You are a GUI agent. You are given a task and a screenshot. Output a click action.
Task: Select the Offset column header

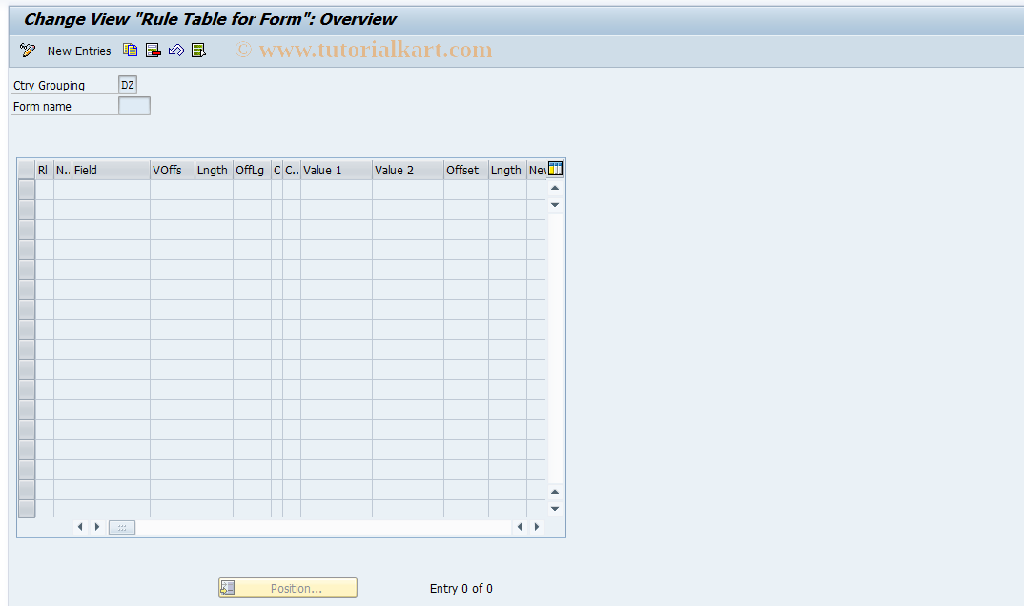click(x=466, y=171)
